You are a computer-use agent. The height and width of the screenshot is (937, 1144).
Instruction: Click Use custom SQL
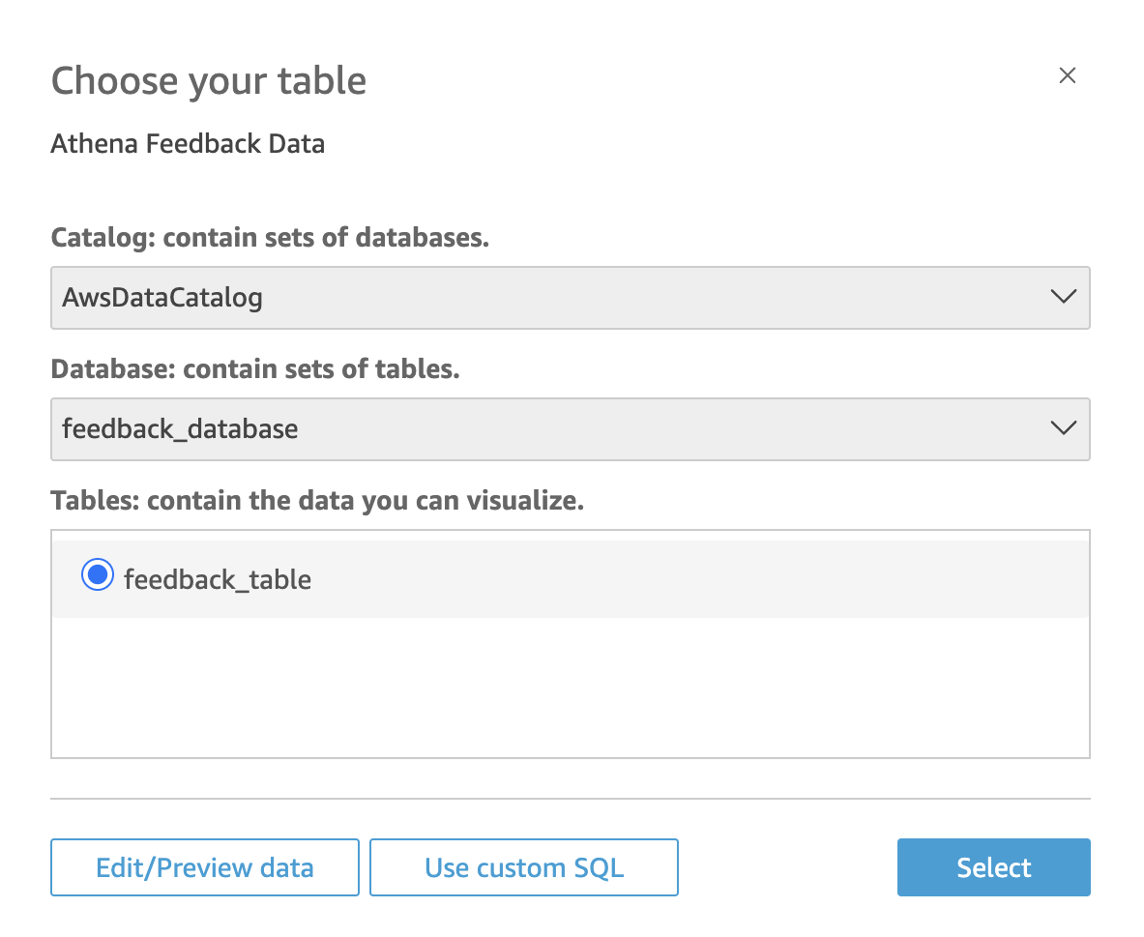[x=523, y=866]
